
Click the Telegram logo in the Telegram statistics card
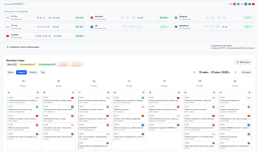[176, 18]
